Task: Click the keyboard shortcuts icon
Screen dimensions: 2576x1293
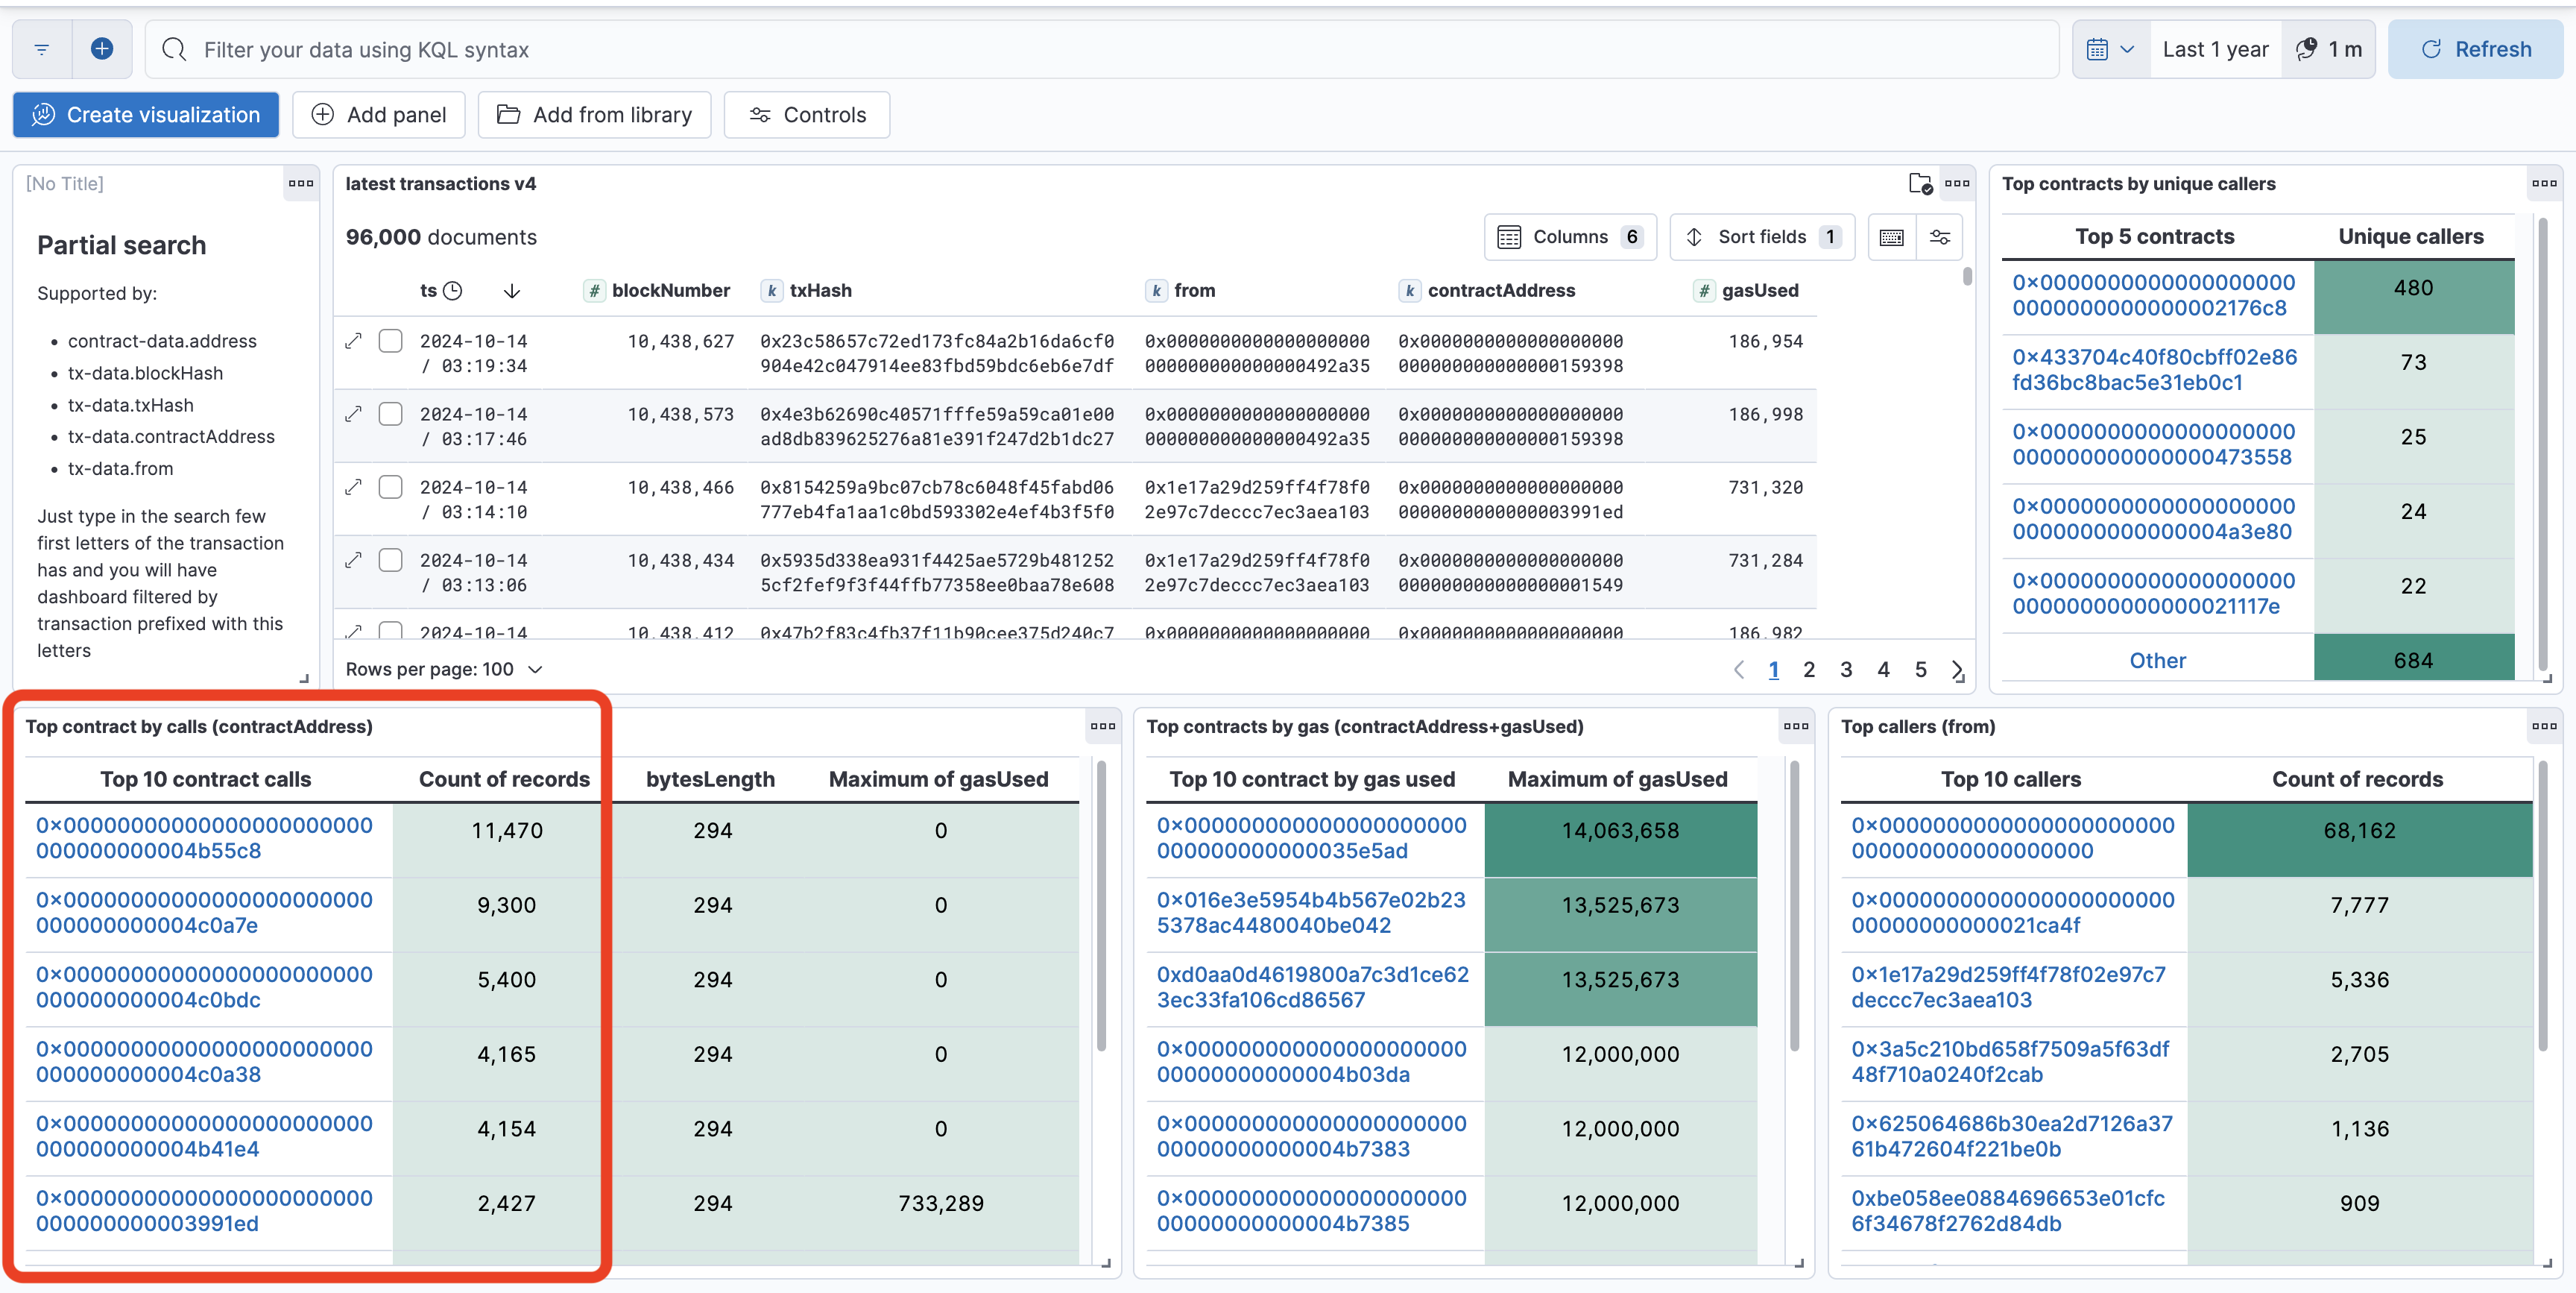Action: (x=1891, y=237)
